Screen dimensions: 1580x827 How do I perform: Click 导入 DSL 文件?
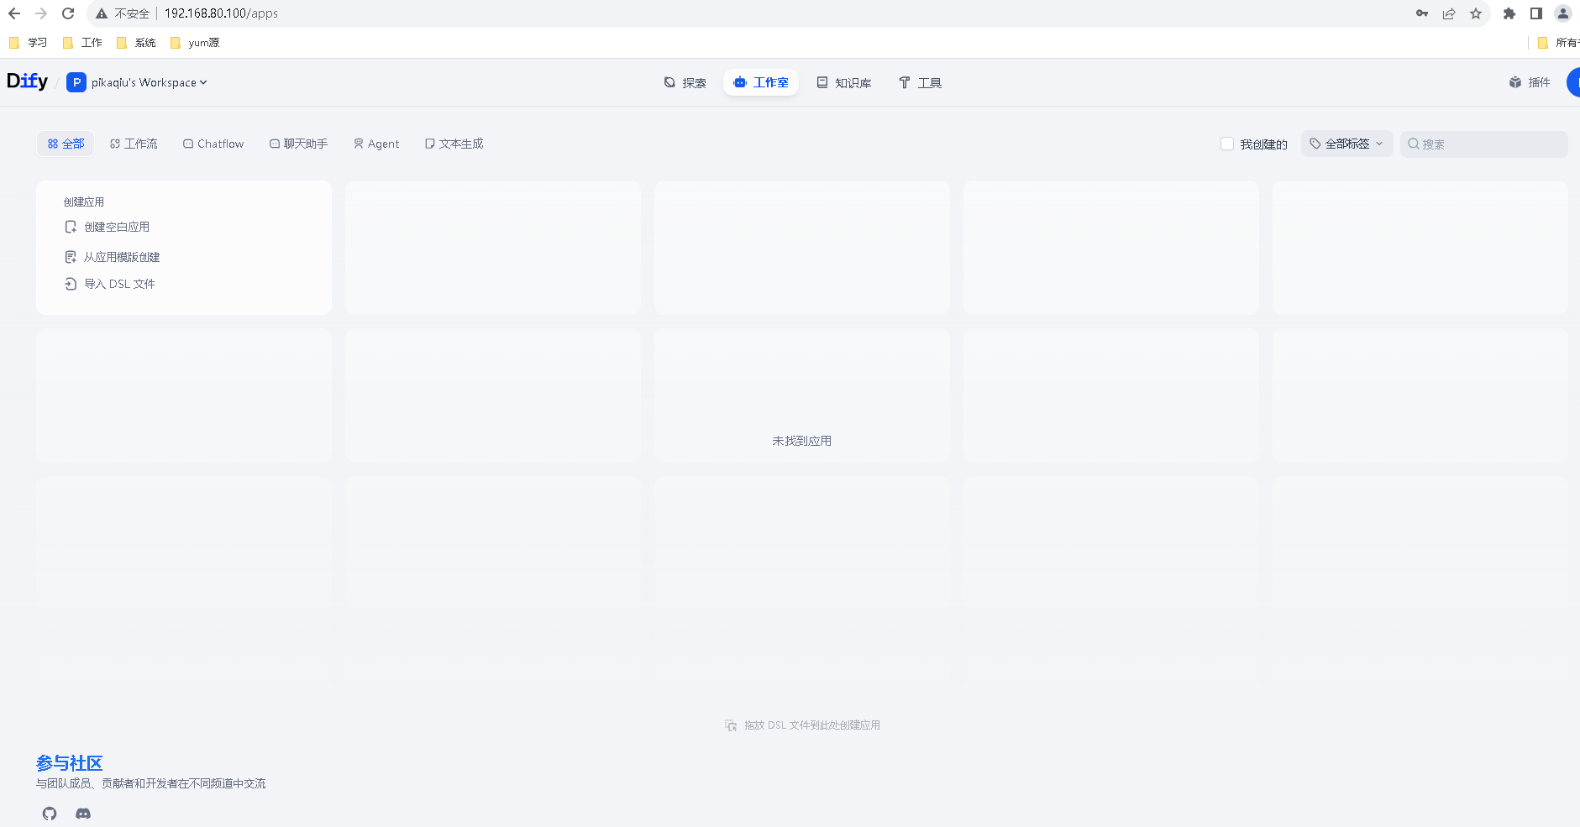pyautogui.click(x=110, y=284)
